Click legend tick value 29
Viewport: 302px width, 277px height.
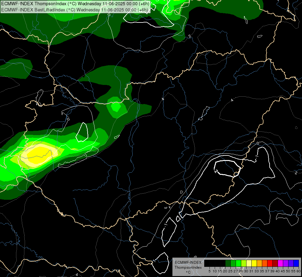(241, 271)
